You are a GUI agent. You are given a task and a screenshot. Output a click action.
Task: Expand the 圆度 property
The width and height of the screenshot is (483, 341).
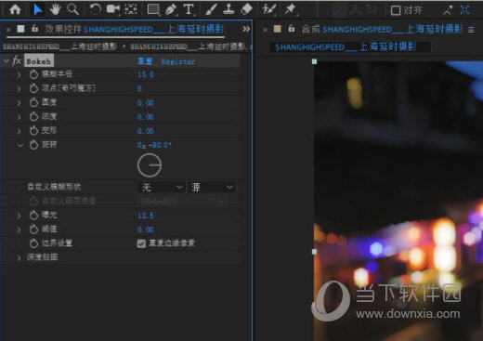pos(20,103)
